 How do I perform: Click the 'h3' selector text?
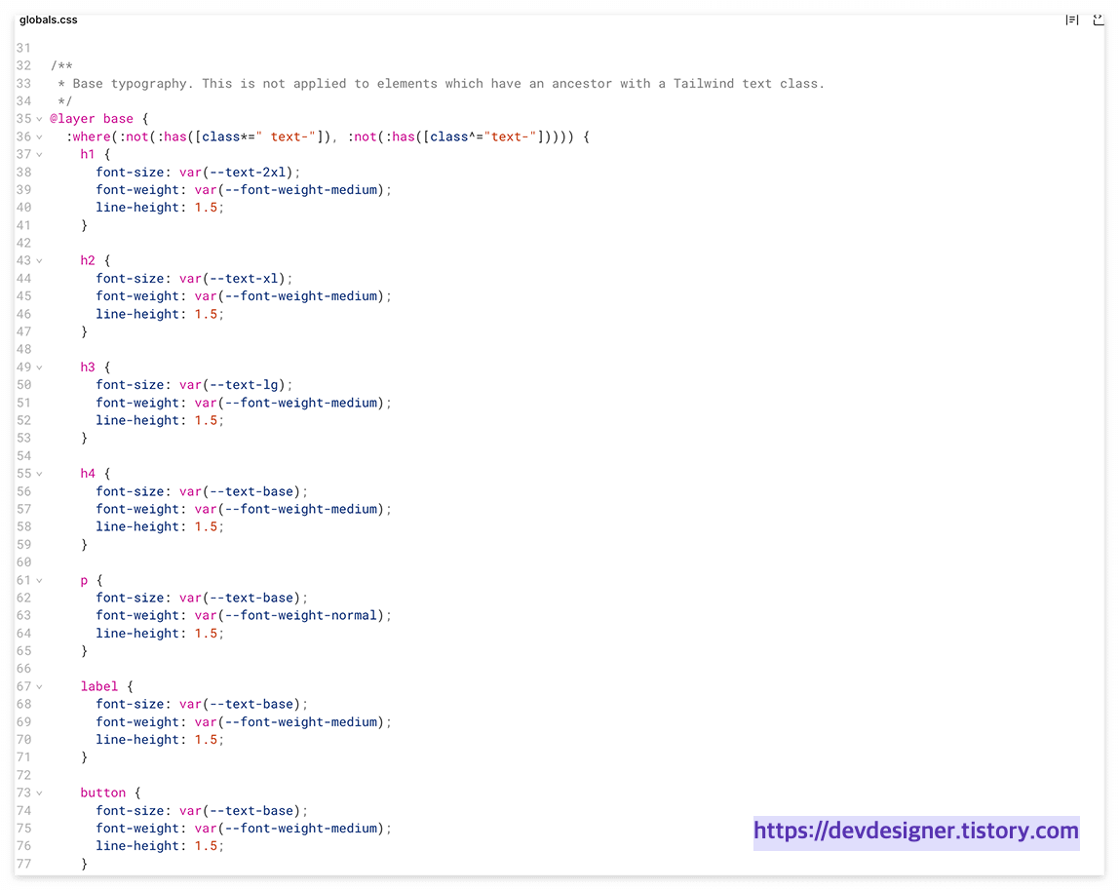(x=87, y=367)
